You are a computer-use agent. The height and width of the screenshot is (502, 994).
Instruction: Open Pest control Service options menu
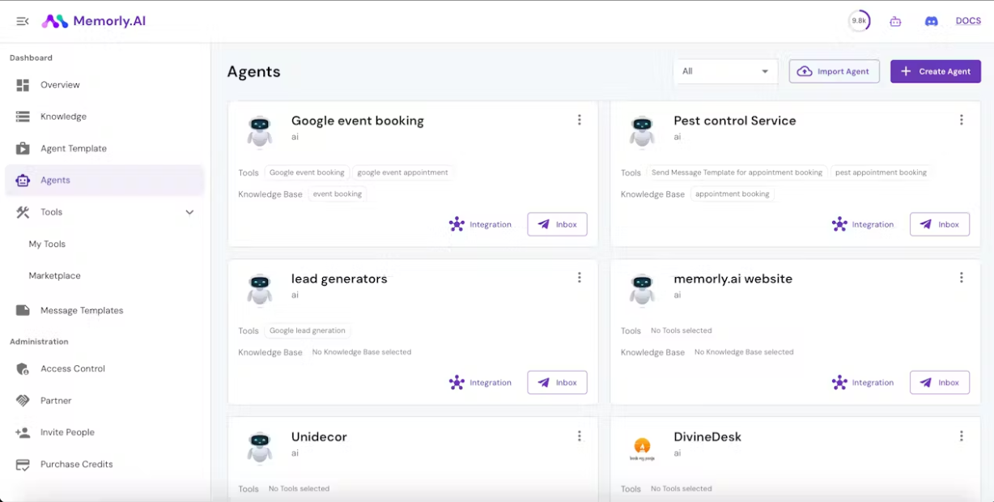pyautogui.click(x=962, y=120)
